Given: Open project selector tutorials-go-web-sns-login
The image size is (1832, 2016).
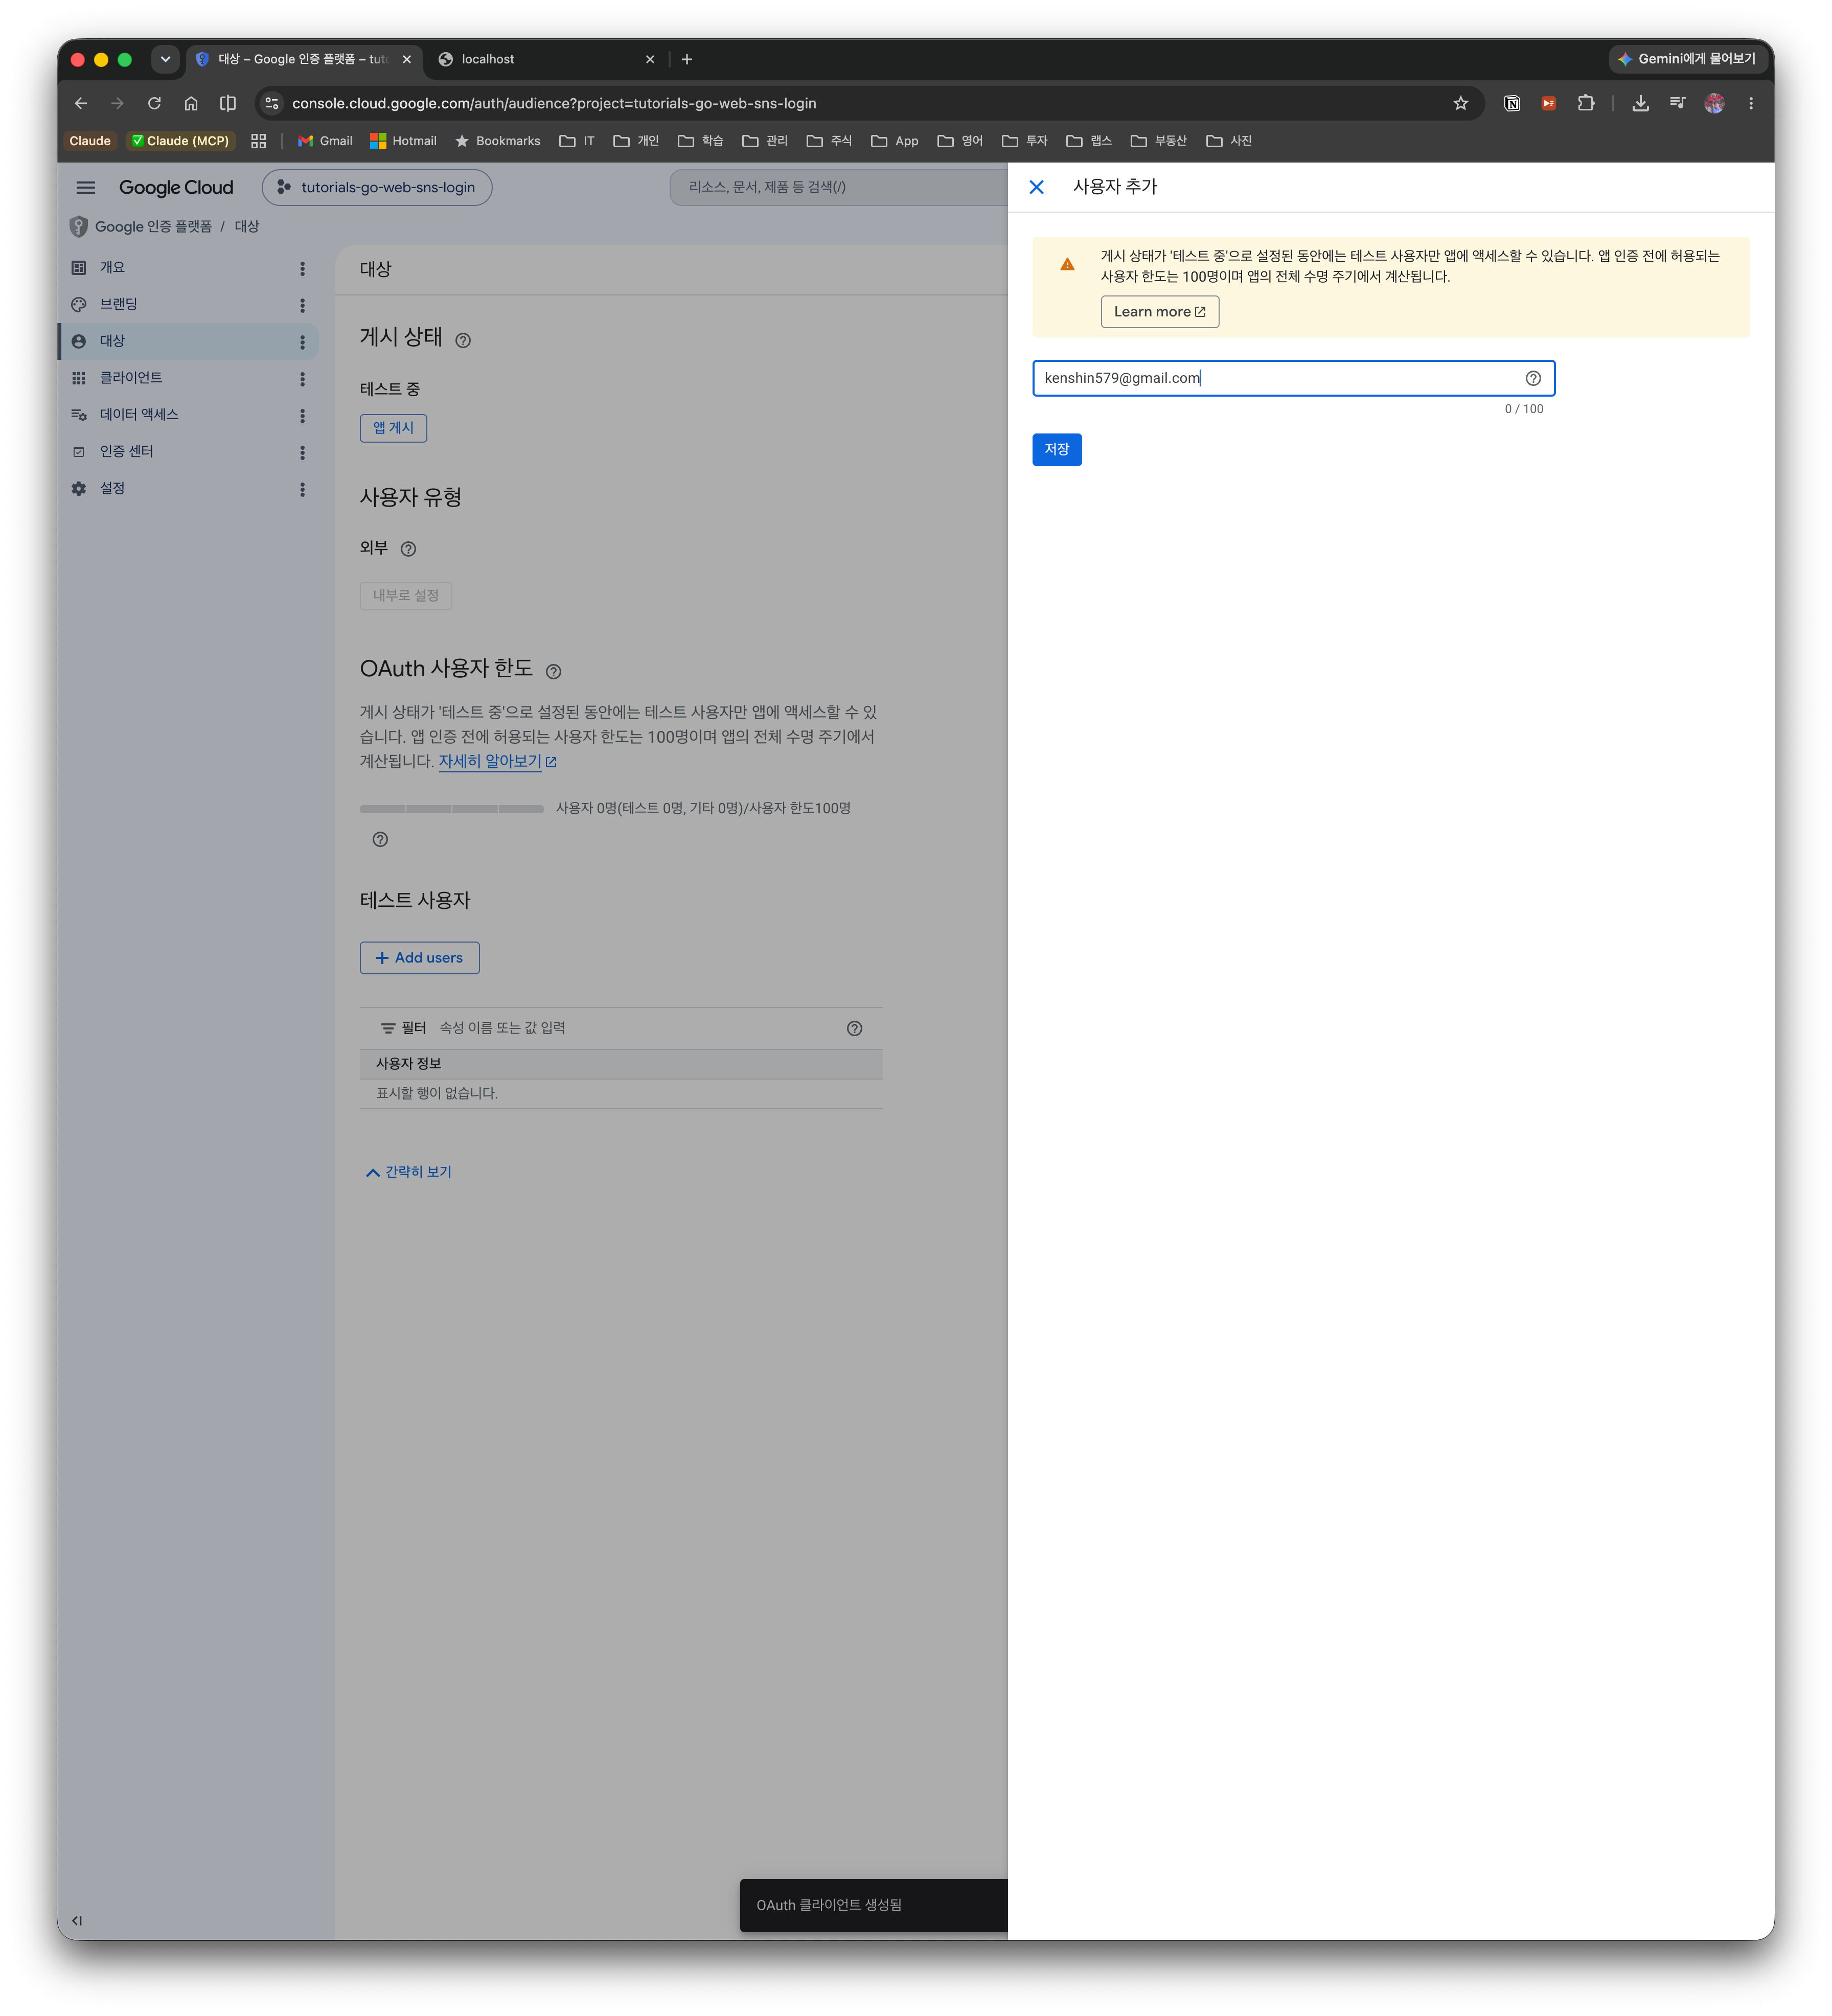Looking at the screenshot, I should tap(377, 187).
